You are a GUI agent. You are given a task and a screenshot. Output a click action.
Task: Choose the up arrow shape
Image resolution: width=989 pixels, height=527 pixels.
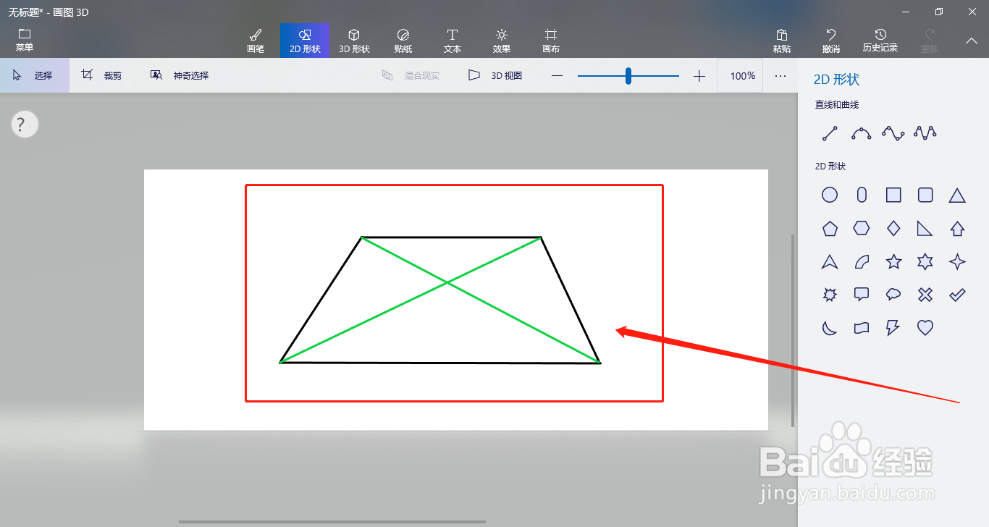tap(957, 228)
